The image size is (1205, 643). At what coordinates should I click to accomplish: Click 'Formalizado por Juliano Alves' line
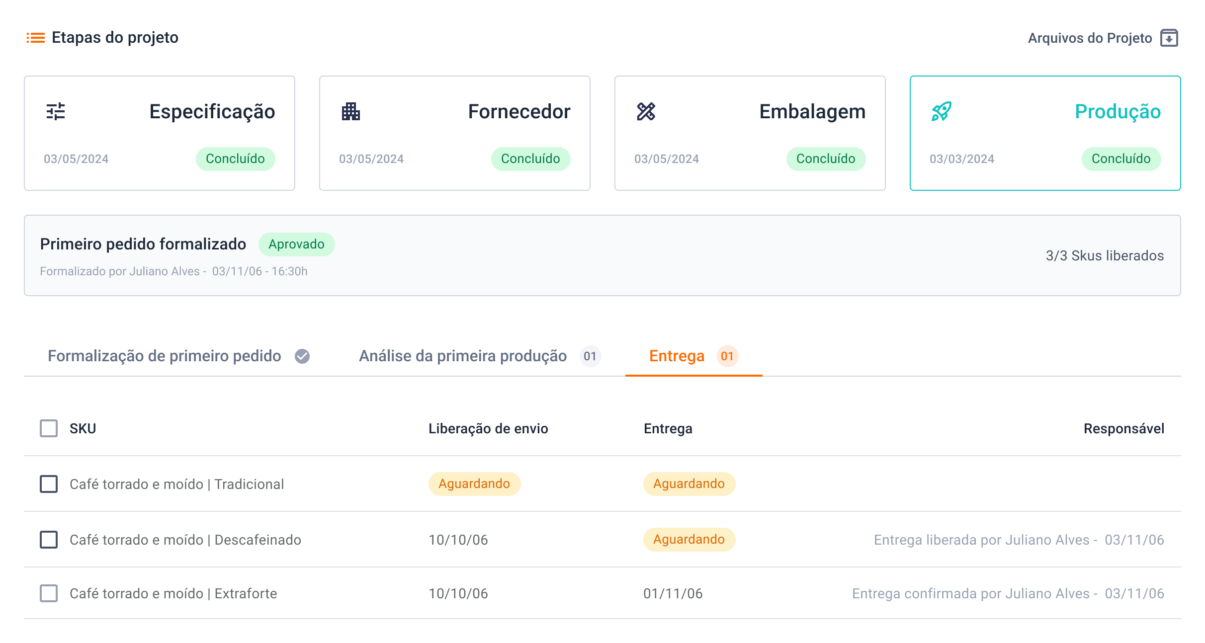pyautogui.click(x=173, y=271)
